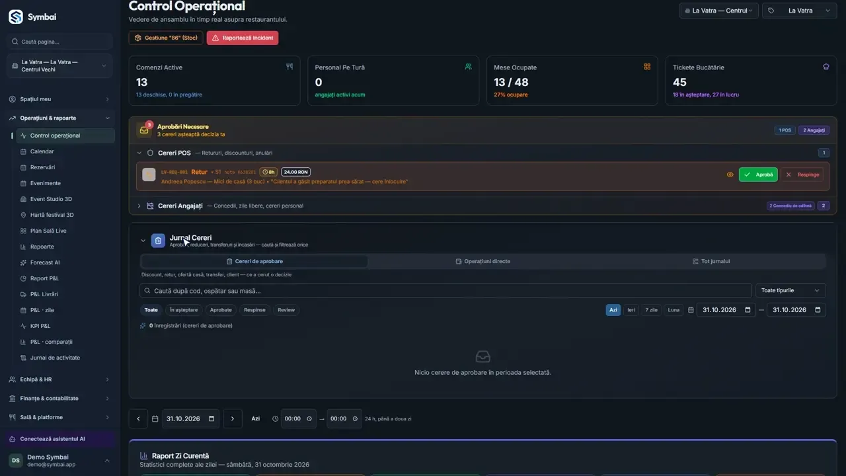Click Conectează asistentul AI link
This screenshot has height=476, width=846.
point(60,439)
